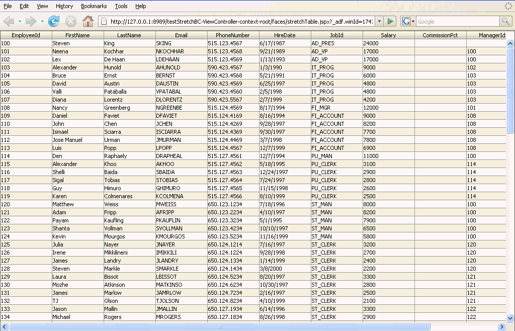Screen dimensions: 515x331
Task: Click the CommissionPct column header
Action: [441, 35]
